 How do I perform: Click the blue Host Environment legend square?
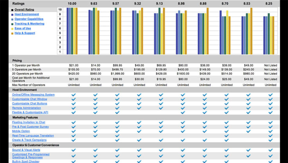(12, 14)
